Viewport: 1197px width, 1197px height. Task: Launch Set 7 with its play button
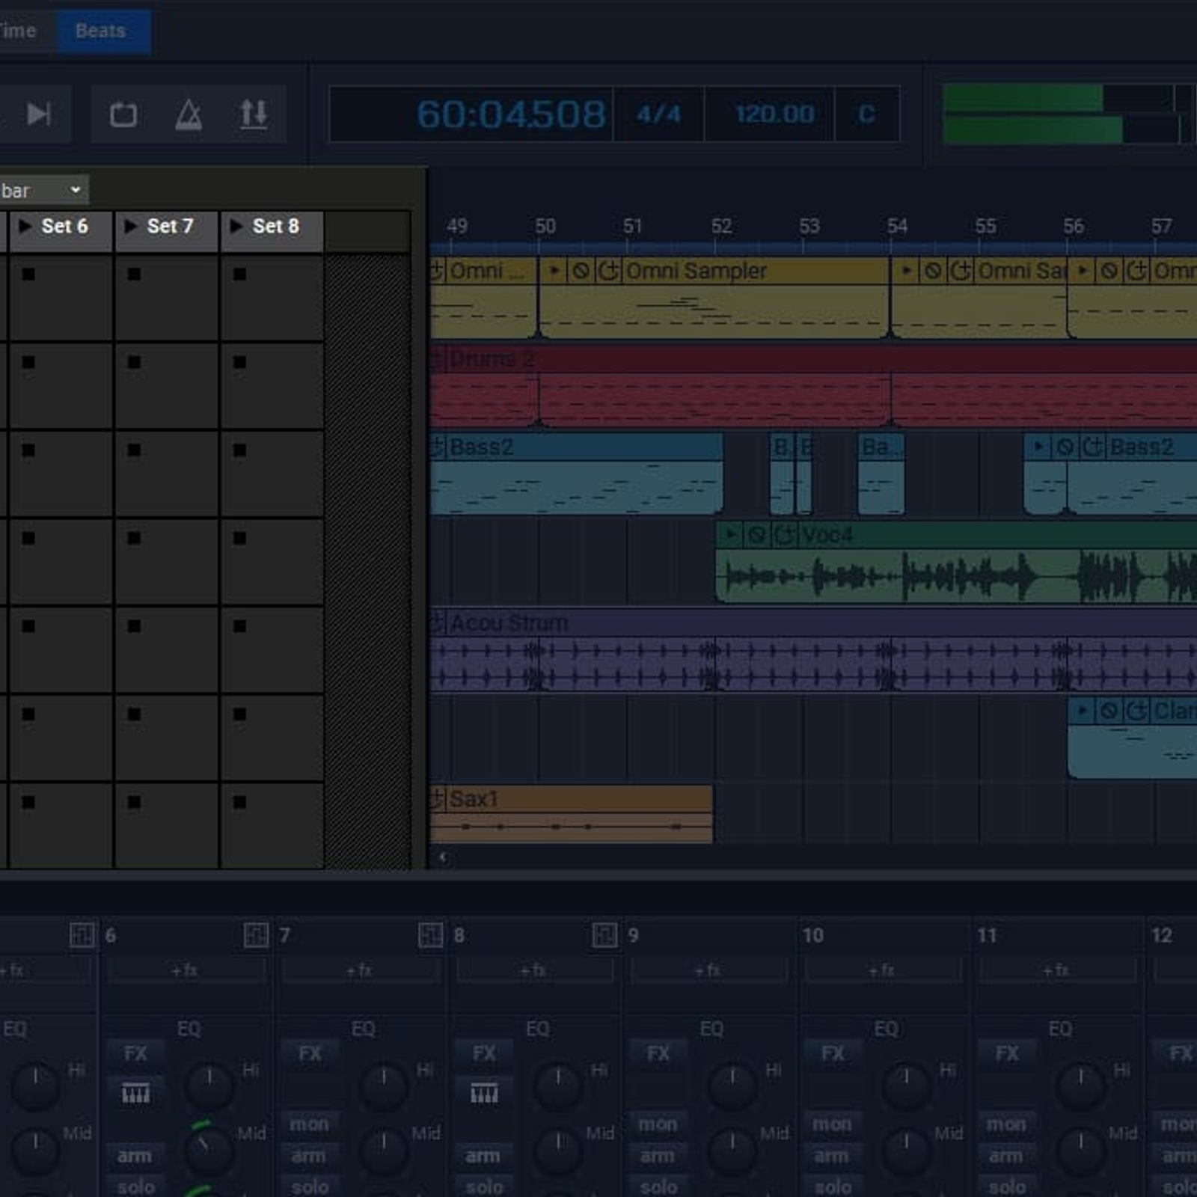click(131, 226)
